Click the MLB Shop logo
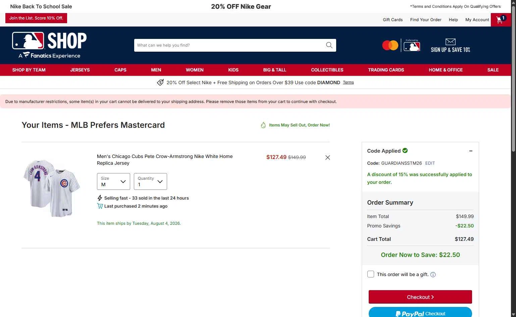The image size is (516, 317). 49,45
